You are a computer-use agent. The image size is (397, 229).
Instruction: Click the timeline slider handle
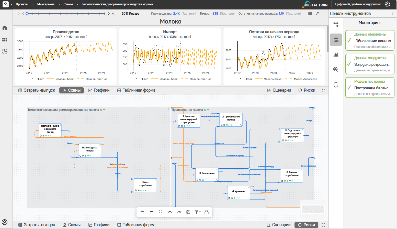27,14
